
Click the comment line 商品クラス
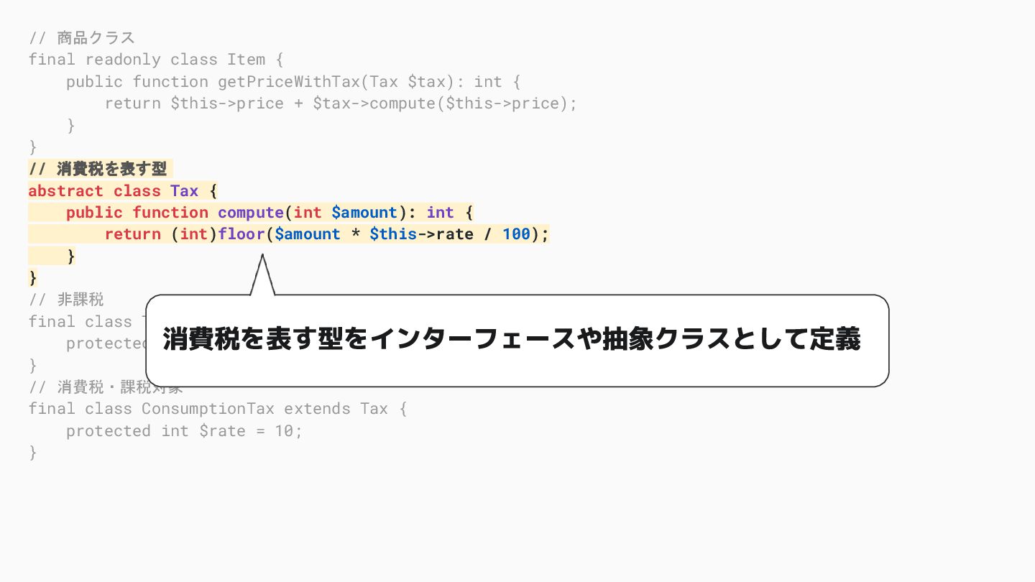tap(82, 38)
